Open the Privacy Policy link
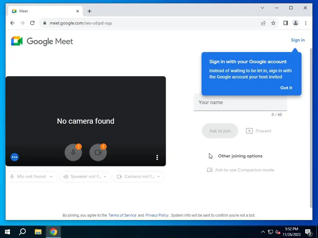 click(157, 215)
